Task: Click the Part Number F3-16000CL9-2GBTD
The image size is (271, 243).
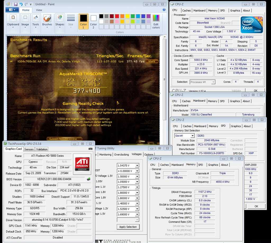Action: [211, 153]
